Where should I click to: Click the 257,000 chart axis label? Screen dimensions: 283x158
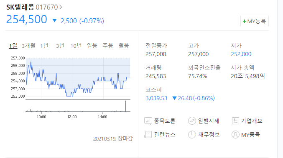coord(18,58)
